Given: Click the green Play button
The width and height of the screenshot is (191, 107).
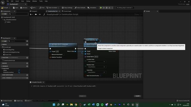Looking at the screenshot, I should pyautogui.click(x=101, y=8).
